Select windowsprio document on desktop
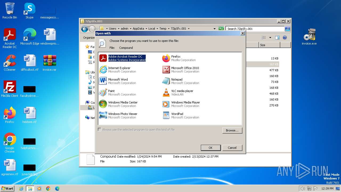 point(50,37)
